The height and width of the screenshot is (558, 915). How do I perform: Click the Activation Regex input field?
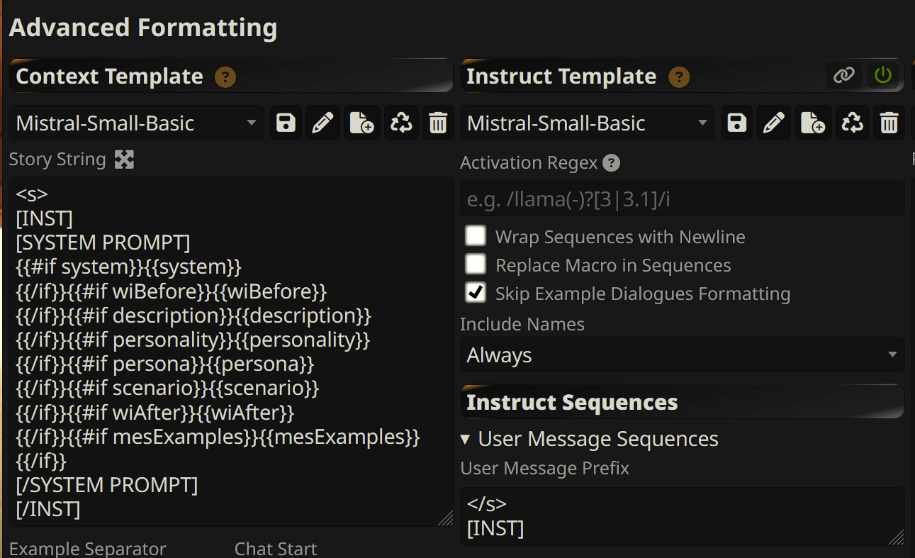click(683, 199)
